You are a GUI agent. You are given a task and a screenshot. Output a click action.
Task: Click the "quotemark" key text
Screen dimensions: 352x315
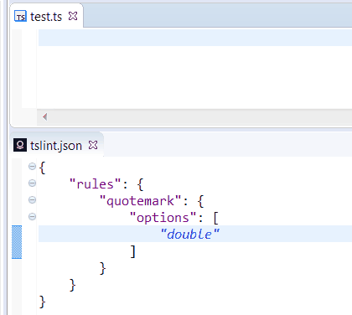141,201
